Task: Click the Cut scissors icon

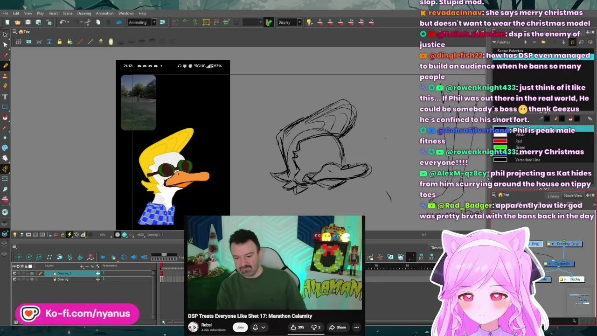Action: click(x=88, y=22)
